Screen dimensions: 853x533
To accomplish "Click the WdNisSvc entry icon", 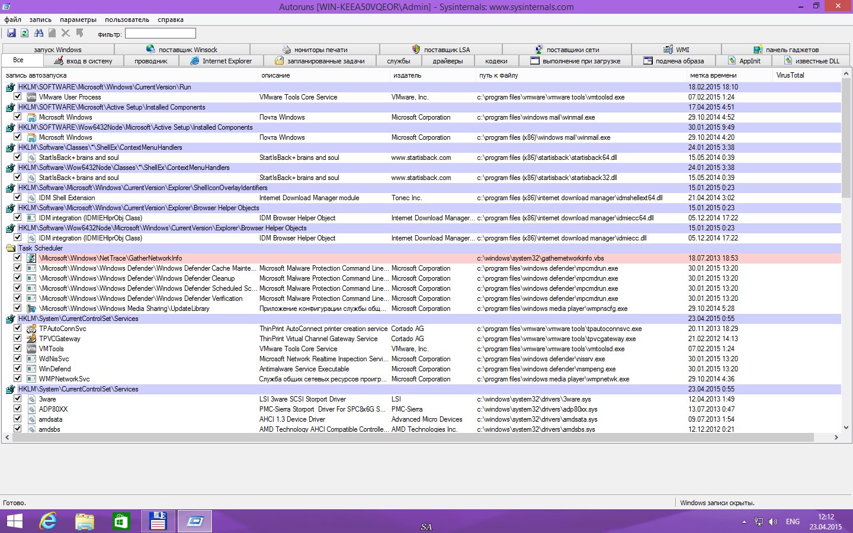I will click(31, 359).
